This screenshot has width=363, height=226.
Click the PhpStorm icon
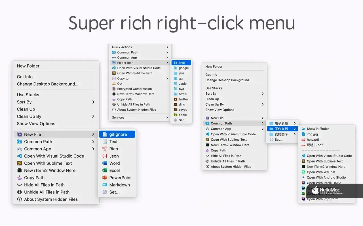tap(303, 199)
